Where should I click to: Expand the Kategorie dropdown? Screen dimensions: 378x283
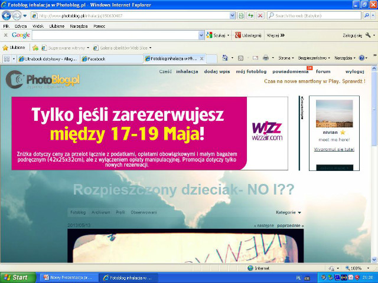pyautogui.click(x=288, y=212)
